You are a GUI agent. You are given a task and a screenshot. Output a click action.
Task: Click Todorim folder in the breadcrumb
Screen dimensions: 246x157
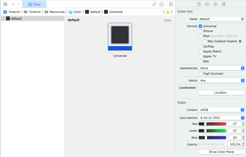pos(32,12)
